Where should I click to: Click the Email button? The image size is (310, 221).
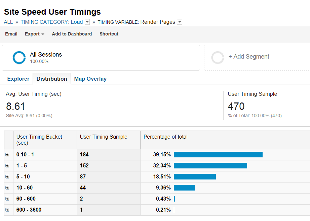11,34
